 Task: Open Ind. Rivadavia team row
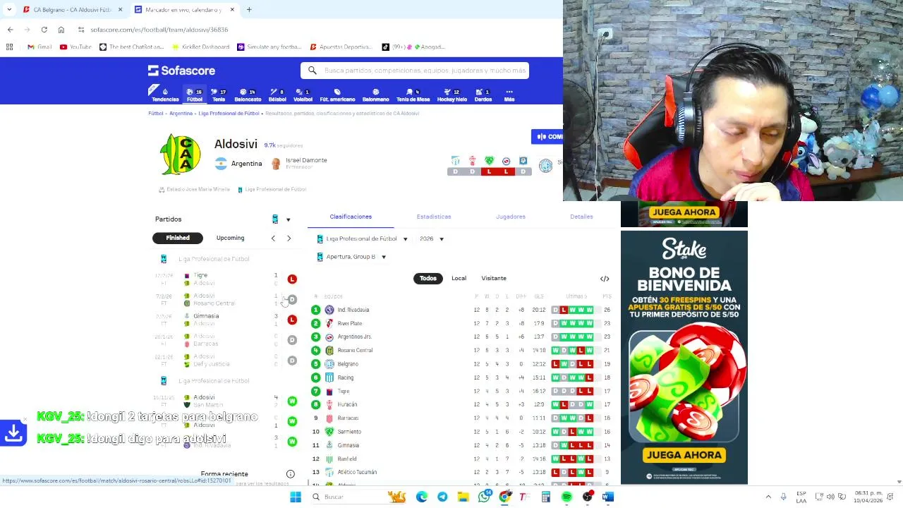462,310
